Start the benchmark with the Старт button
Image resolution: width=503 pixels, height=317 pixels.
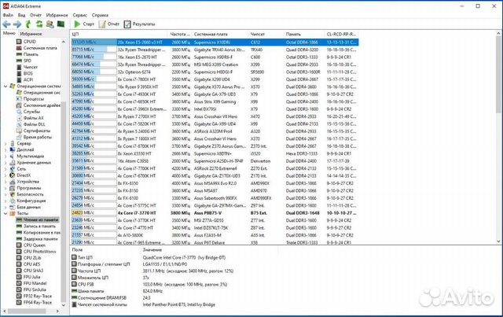pyautogui.click(x=84, y=24)
